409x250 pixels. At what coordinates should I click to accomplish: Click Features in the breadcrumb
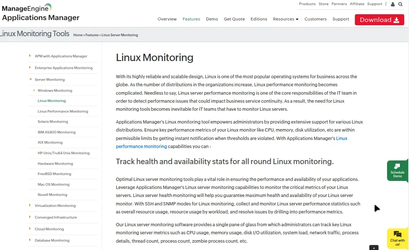click(92, 35)
